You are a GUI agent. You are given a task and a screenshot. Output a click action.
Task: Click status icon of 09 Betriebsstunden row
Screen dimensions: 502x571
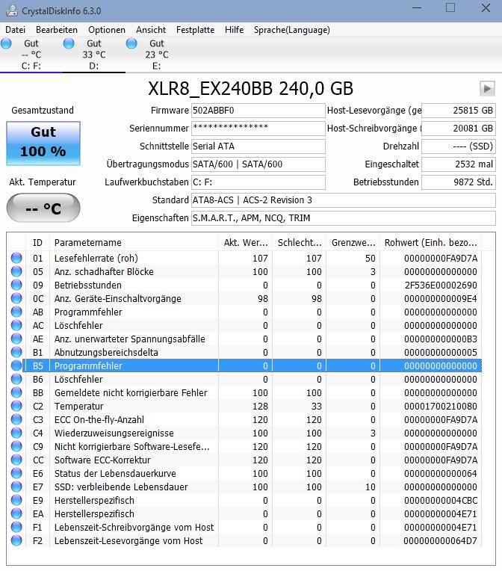tap(16, 285)
